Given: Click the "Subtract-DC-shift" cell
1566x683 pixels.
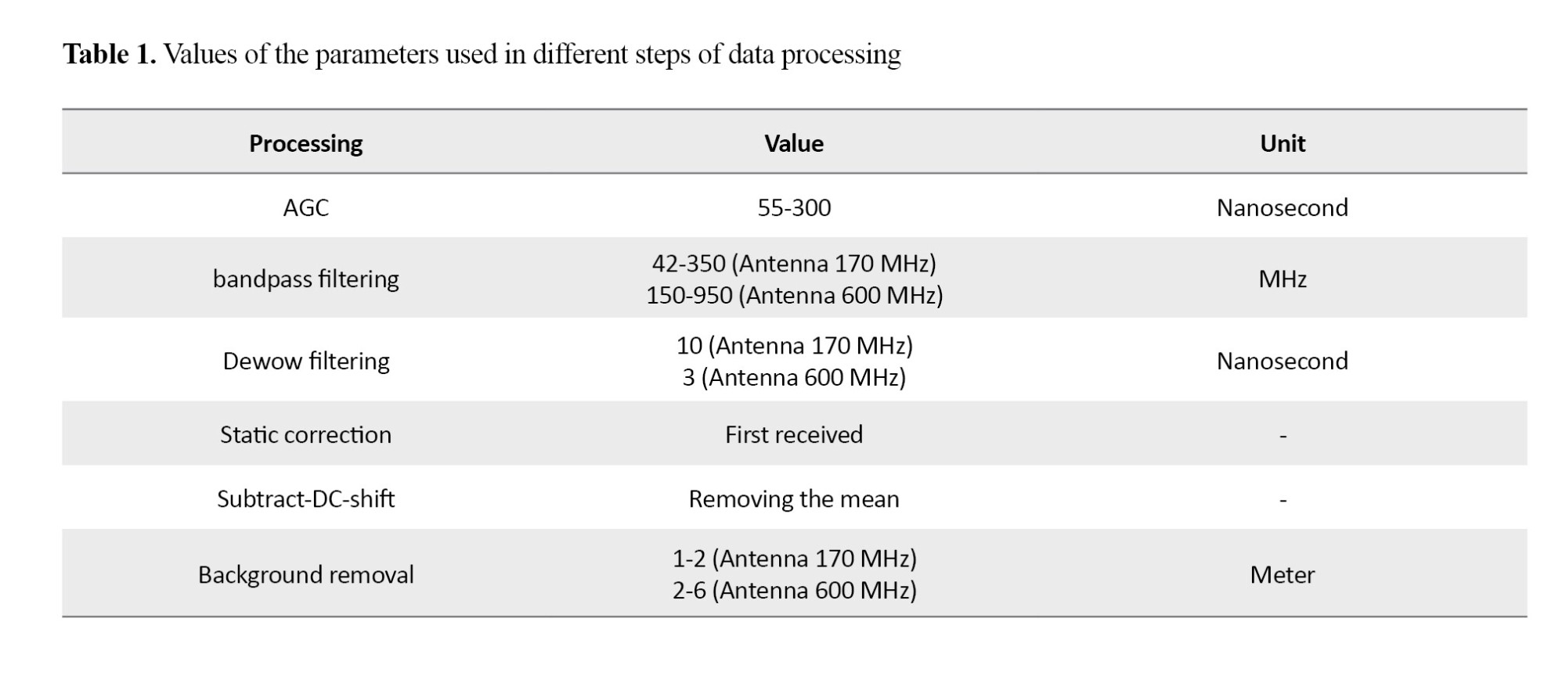Looking at the screenshot, I should (x=305, y=498).
